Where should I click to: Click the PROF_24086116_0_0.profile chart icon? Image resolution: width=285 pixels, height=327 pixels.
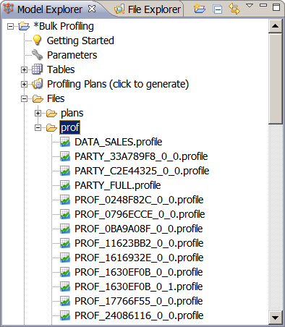point(65,315)
